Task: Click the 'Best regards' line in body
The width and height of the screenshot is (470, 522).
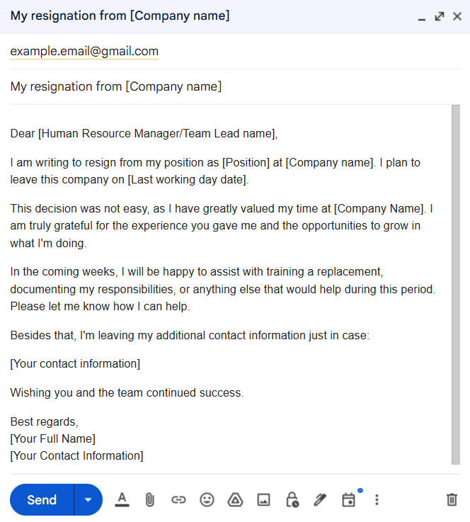Action: click(x=44, y=422)
